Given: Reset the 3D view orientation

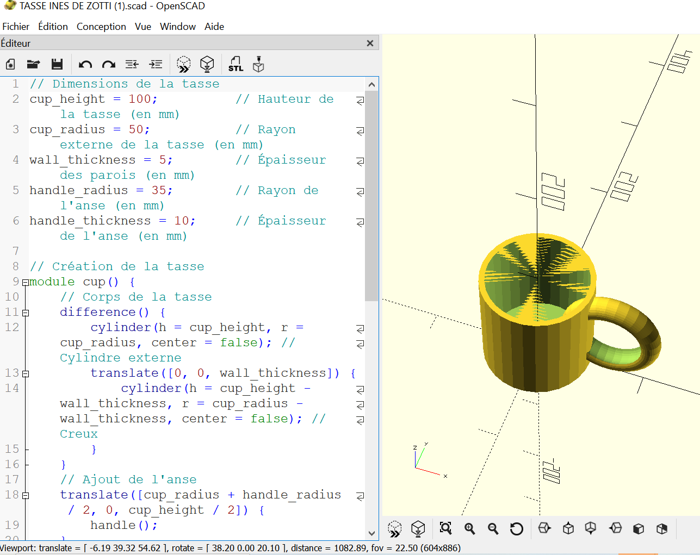Looking at the screenshot, I should [x=516, y=528].
